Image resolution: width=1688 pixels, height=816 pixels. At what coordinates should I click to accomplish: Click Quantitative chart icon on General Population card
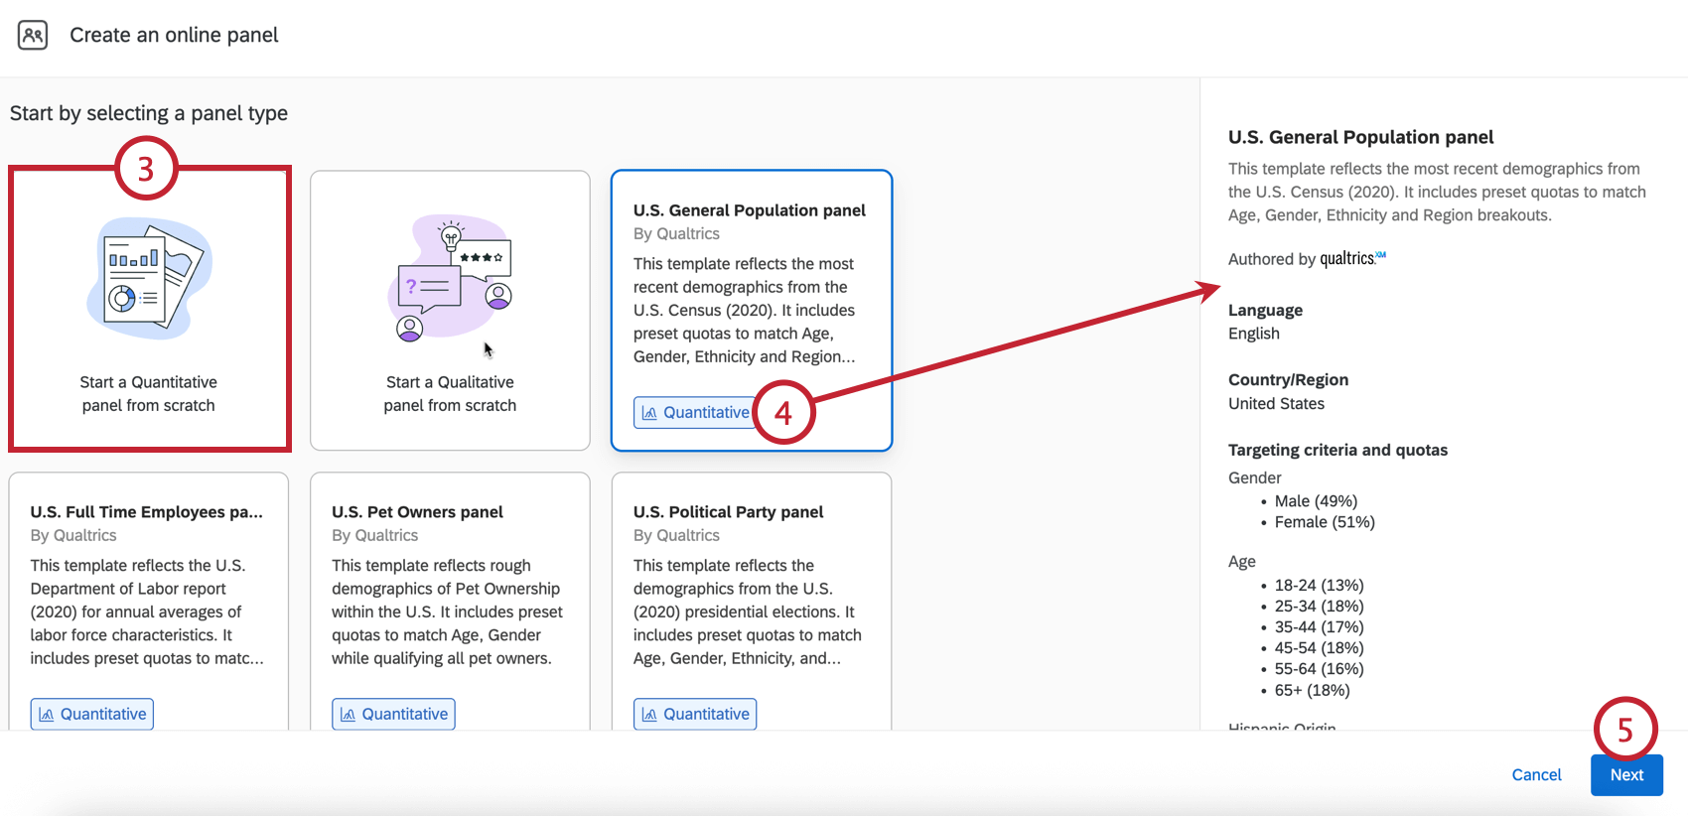649,413
